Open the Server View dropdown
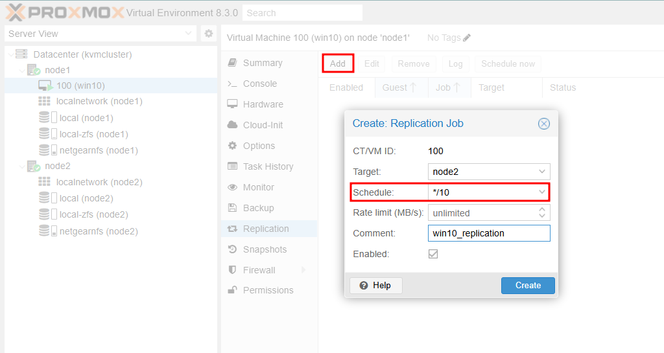The height and width of the screenshot is (353, 664). click(189, 34)
